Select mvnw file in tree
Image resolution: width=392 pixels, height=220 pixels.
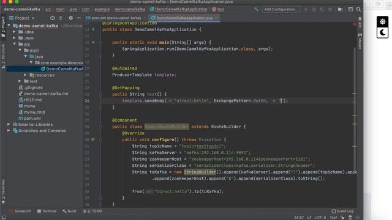click(x=27, y=106)
